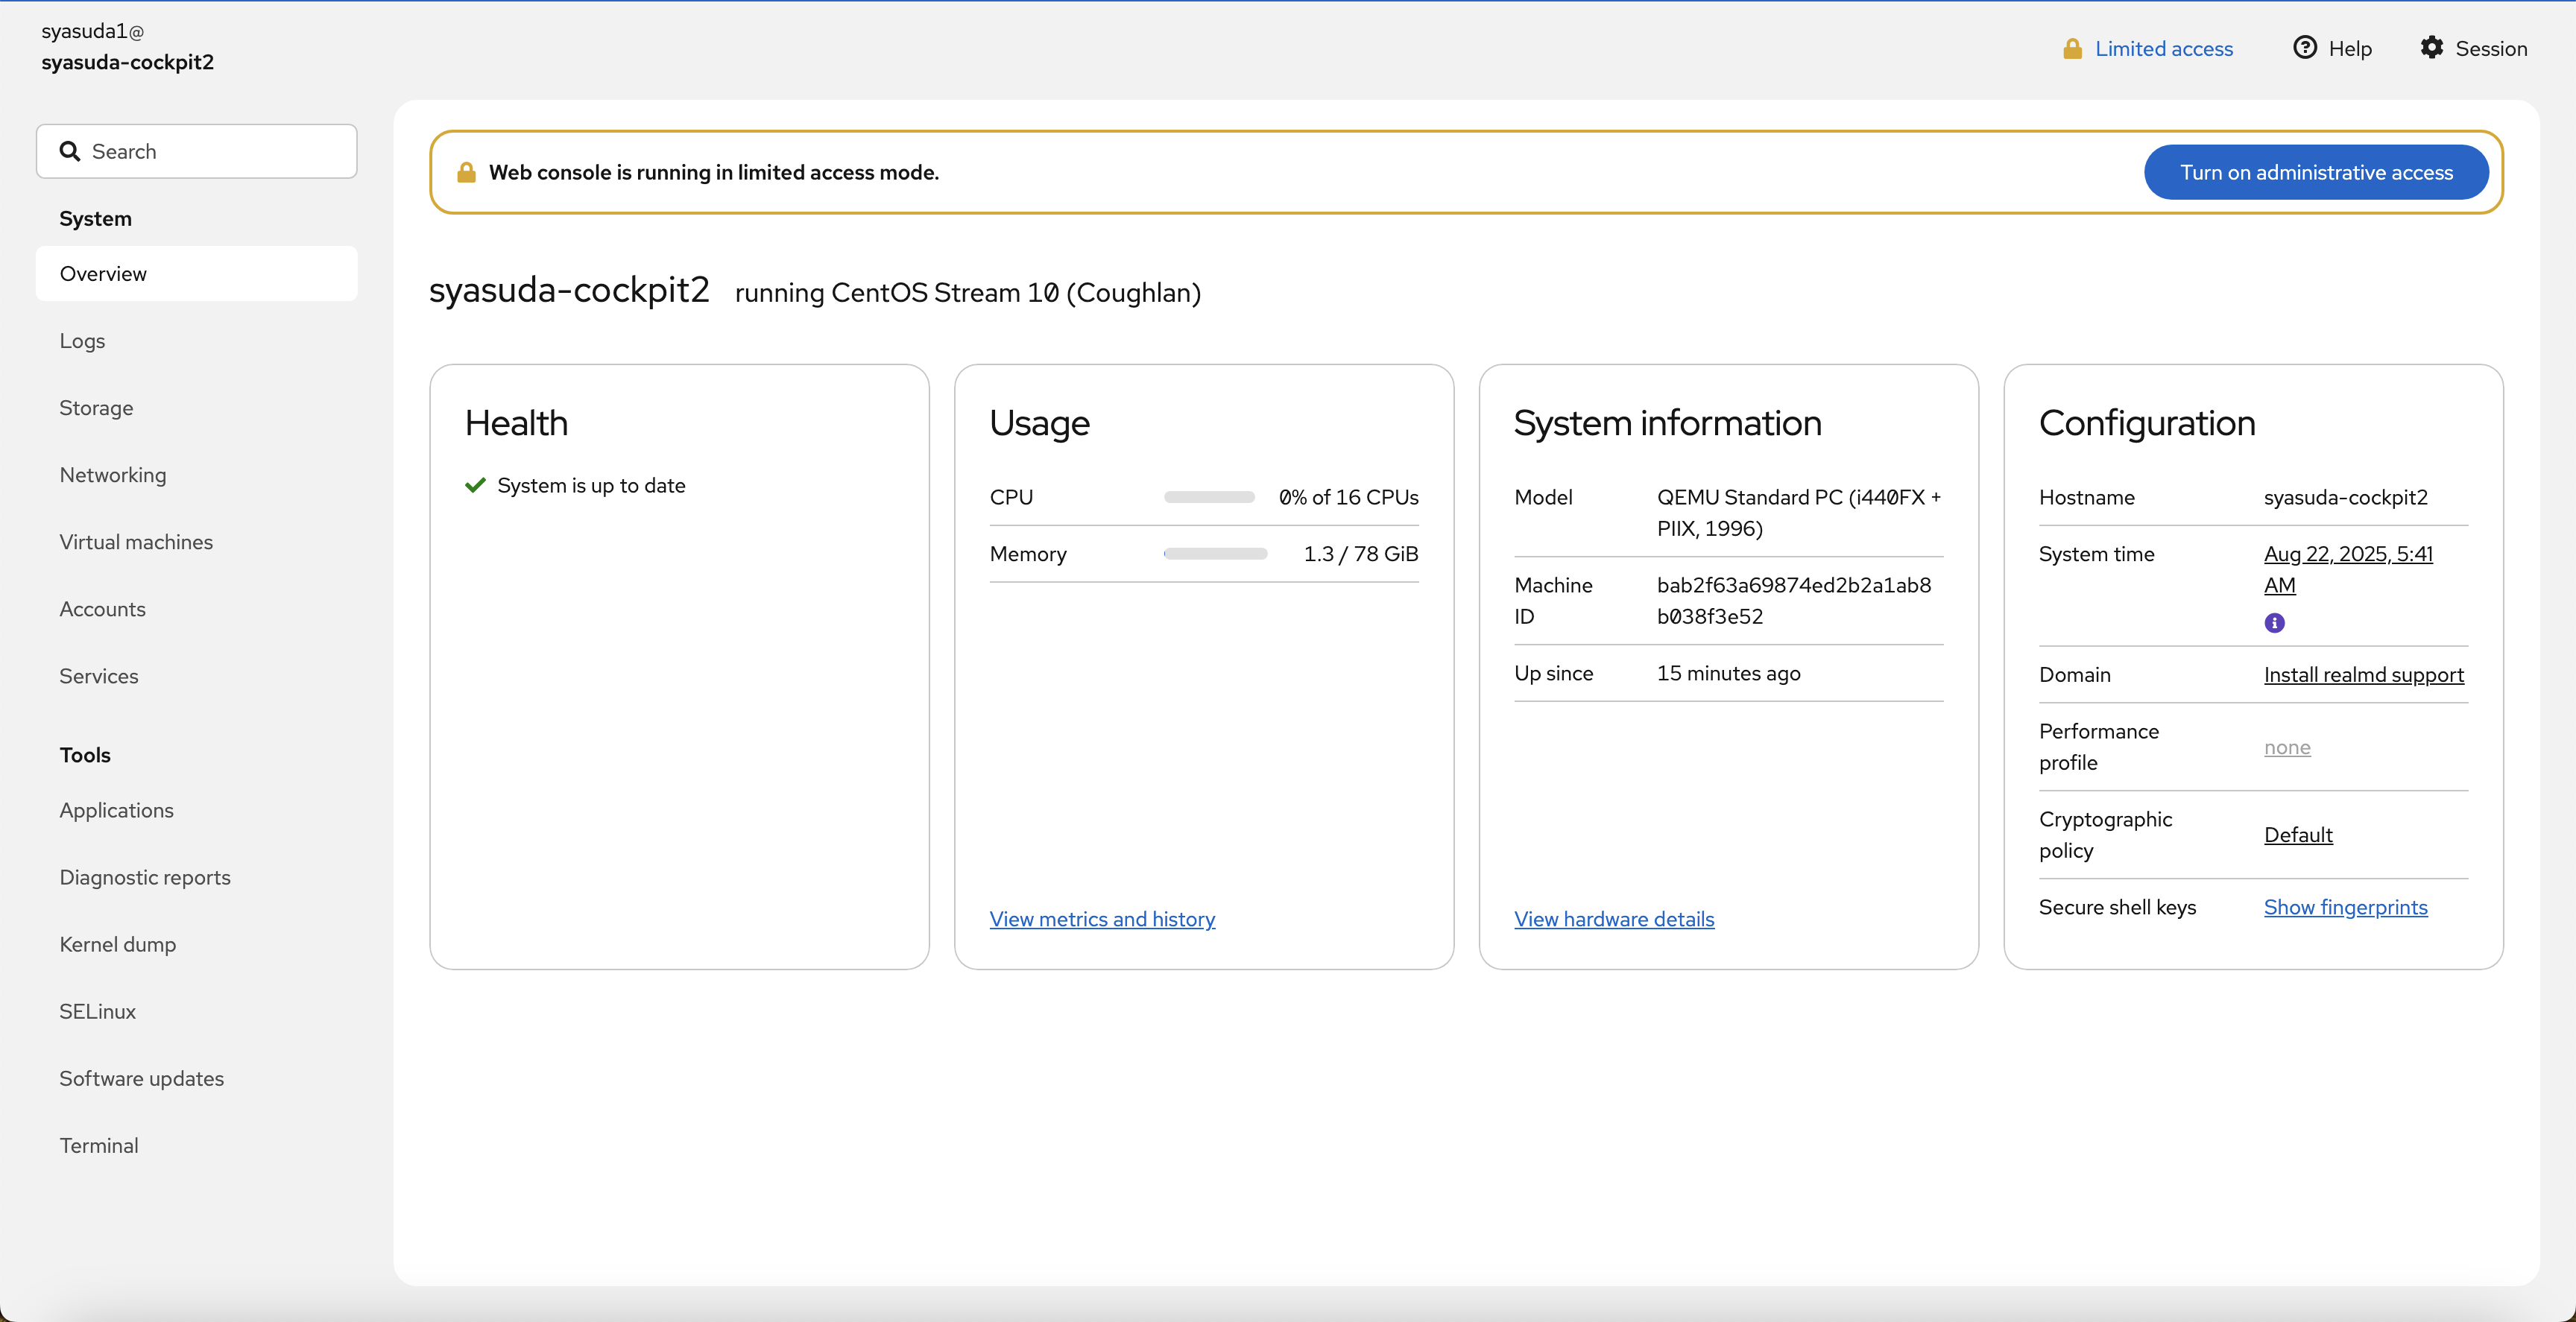This screenshot has width=2576, height=1322.
Task: Click the magnifier icon in Search box
Action: [x=69, y=151]
